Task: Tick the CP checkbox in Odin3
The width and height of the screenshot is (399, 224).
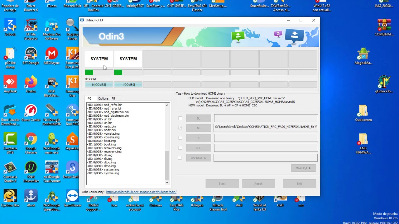Action: pos(180,138)
